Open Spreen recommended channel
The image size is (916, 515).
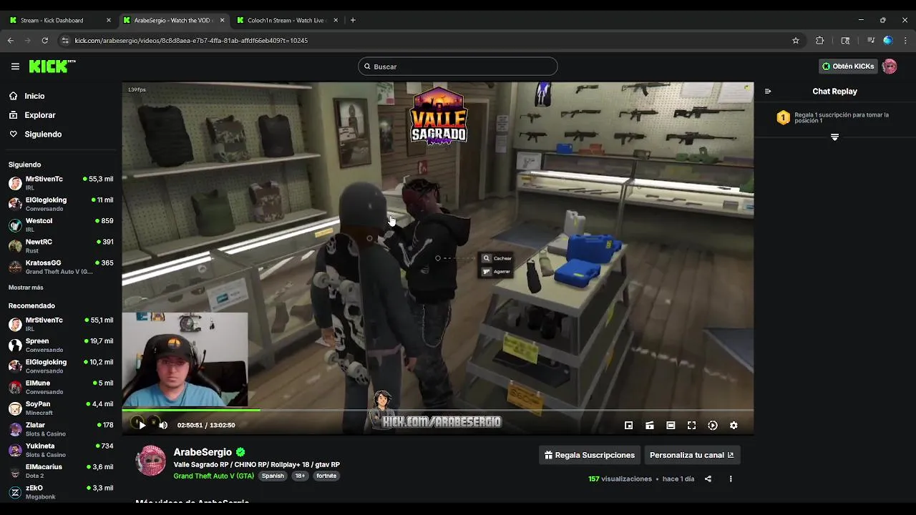coord(61,345)
